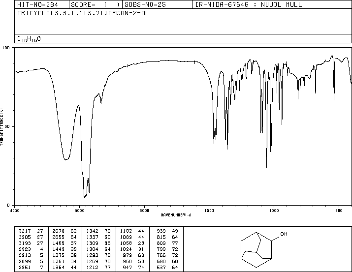
Task: Select the 979 peak entry
Action: click(x=134, y=255)
